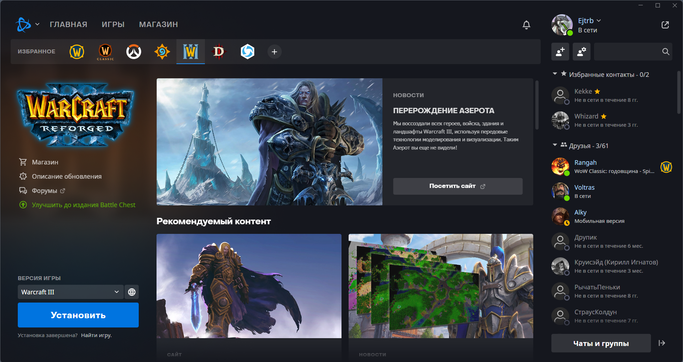Click the Warcraft III Reforged logo
The image size is (683, 362).
pos(76,115)
